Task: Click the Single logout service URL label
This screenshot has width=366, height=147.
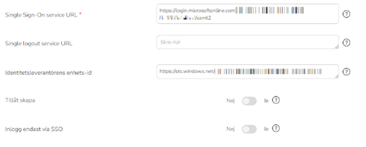Action: coord(39,44)
